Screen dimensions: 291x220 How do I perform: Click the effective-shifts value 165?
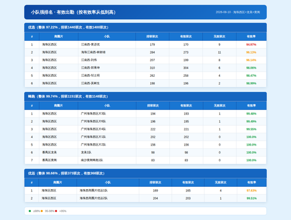point(188,190)
